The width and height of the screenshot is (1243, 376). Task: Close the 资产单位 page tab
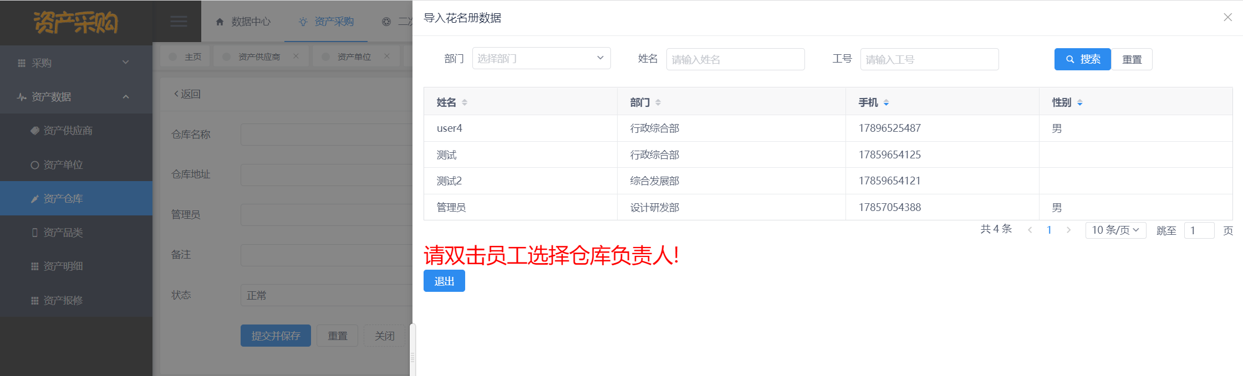[386, 56]
